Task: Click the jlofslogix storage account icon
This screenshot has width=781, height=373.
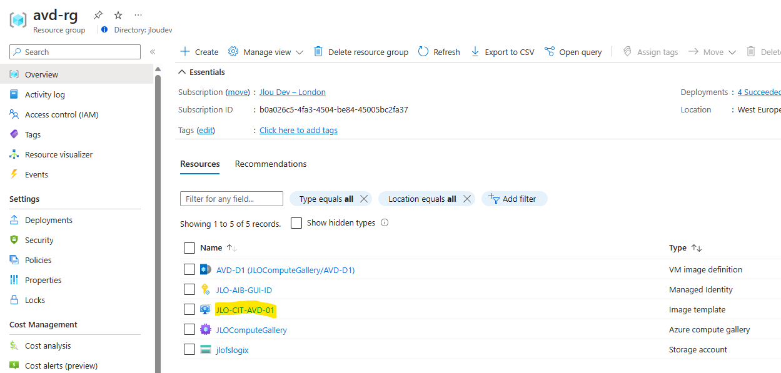Action: (206, 350)
